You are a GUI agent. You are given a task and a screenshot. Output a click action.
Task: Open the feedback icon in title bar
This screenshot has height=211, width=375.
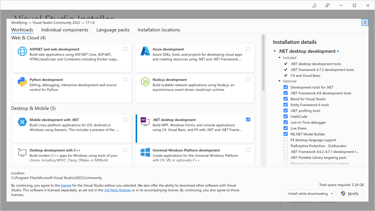pos(328,5)
